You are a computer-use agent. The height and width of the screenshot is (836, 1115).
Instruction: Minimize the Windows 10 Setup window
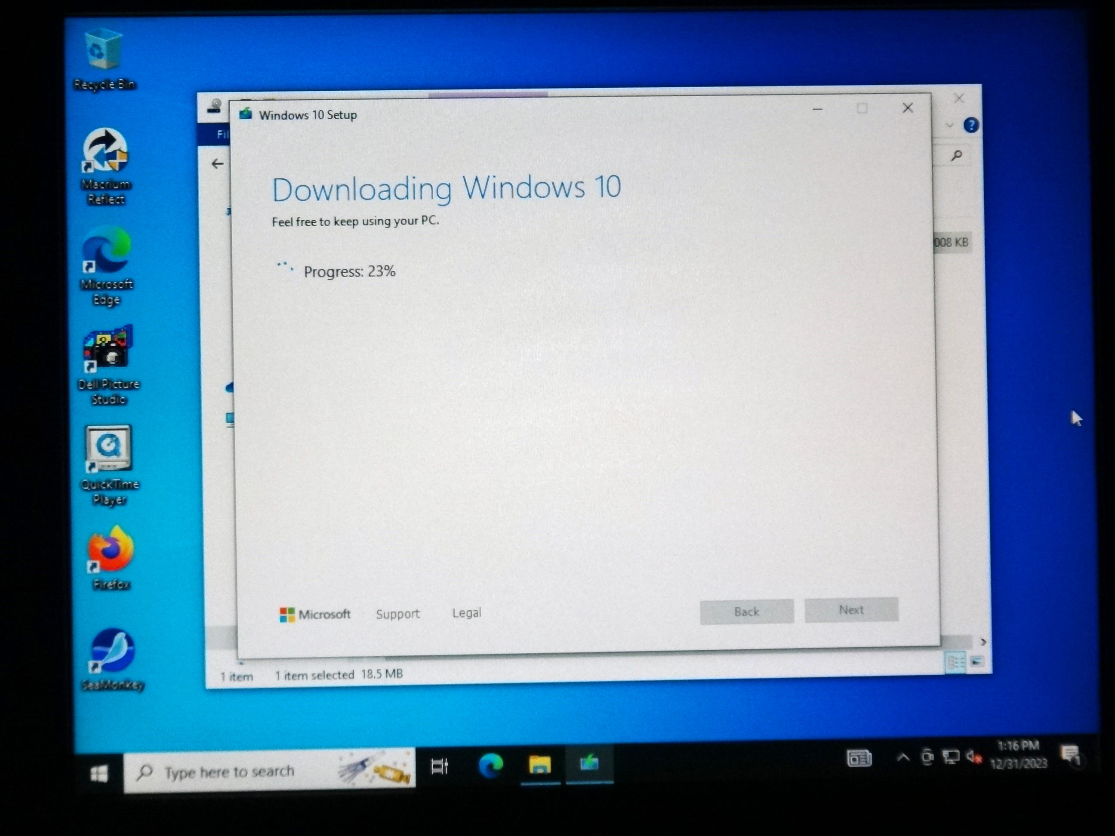tap(818, 109)
